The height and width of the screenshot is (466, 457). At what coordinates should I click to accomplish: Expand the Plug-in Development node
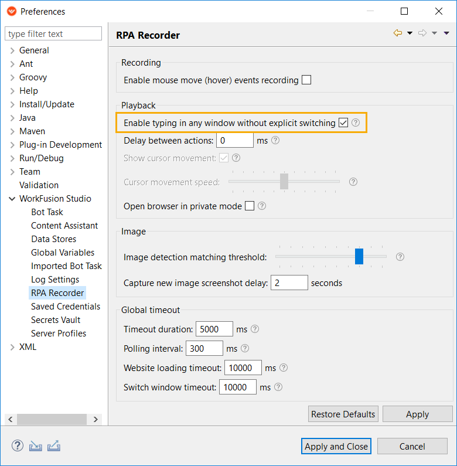(x=12, y=145)
